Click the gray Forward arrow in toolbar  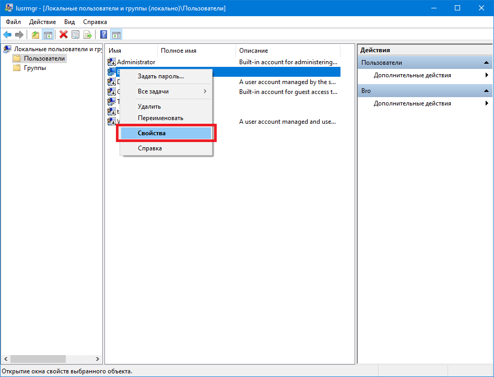(x=19, y=34)
